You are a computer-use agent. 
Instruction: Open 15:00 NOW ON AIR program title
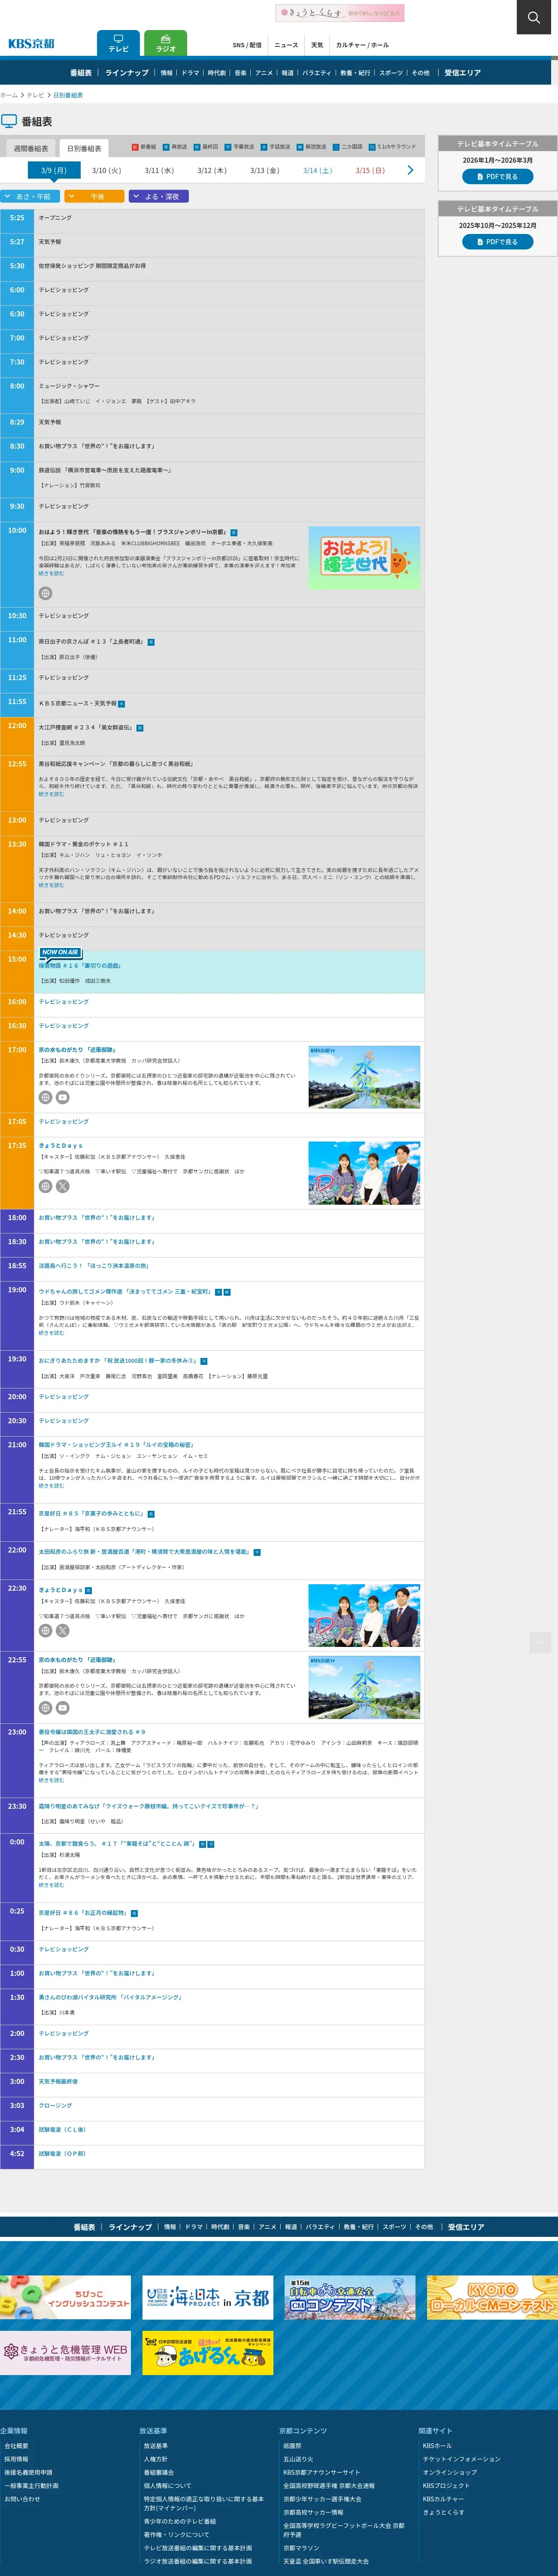(x=80, y=966)
